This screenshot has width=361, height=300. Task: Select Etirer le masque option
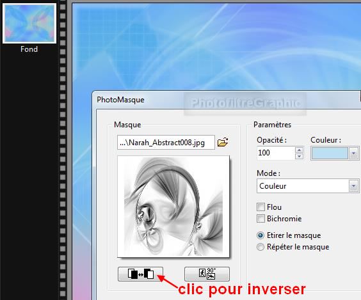261,235
